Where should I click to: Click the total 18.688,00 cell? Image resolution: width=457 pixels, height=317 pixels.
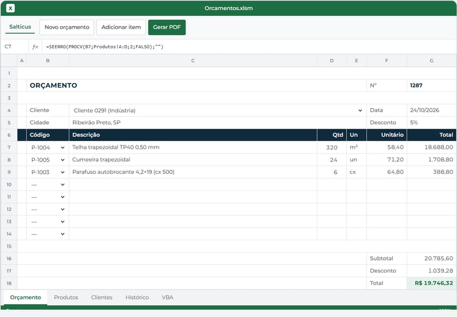click(431, 148)
